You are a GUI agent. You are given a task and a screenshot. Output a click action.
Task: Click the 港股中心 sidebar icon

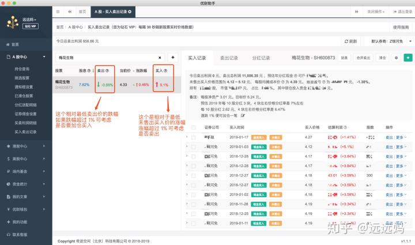coord(8,146)
